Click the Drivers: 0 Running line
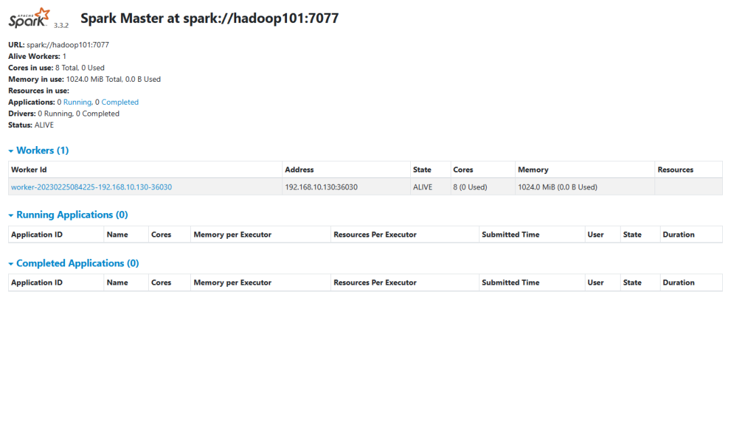This screenshot has height=441, width=731. 64,114
